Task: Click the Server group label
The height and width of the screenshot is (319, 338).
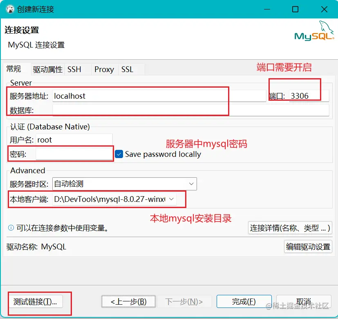Action: point(21,83)
